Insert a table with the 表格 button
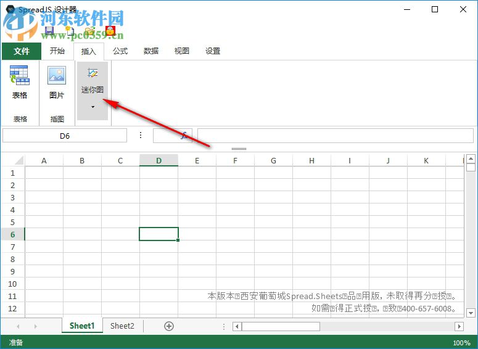Image resolution: width=478 pixels, height=349 pixels. coord(20,82)
